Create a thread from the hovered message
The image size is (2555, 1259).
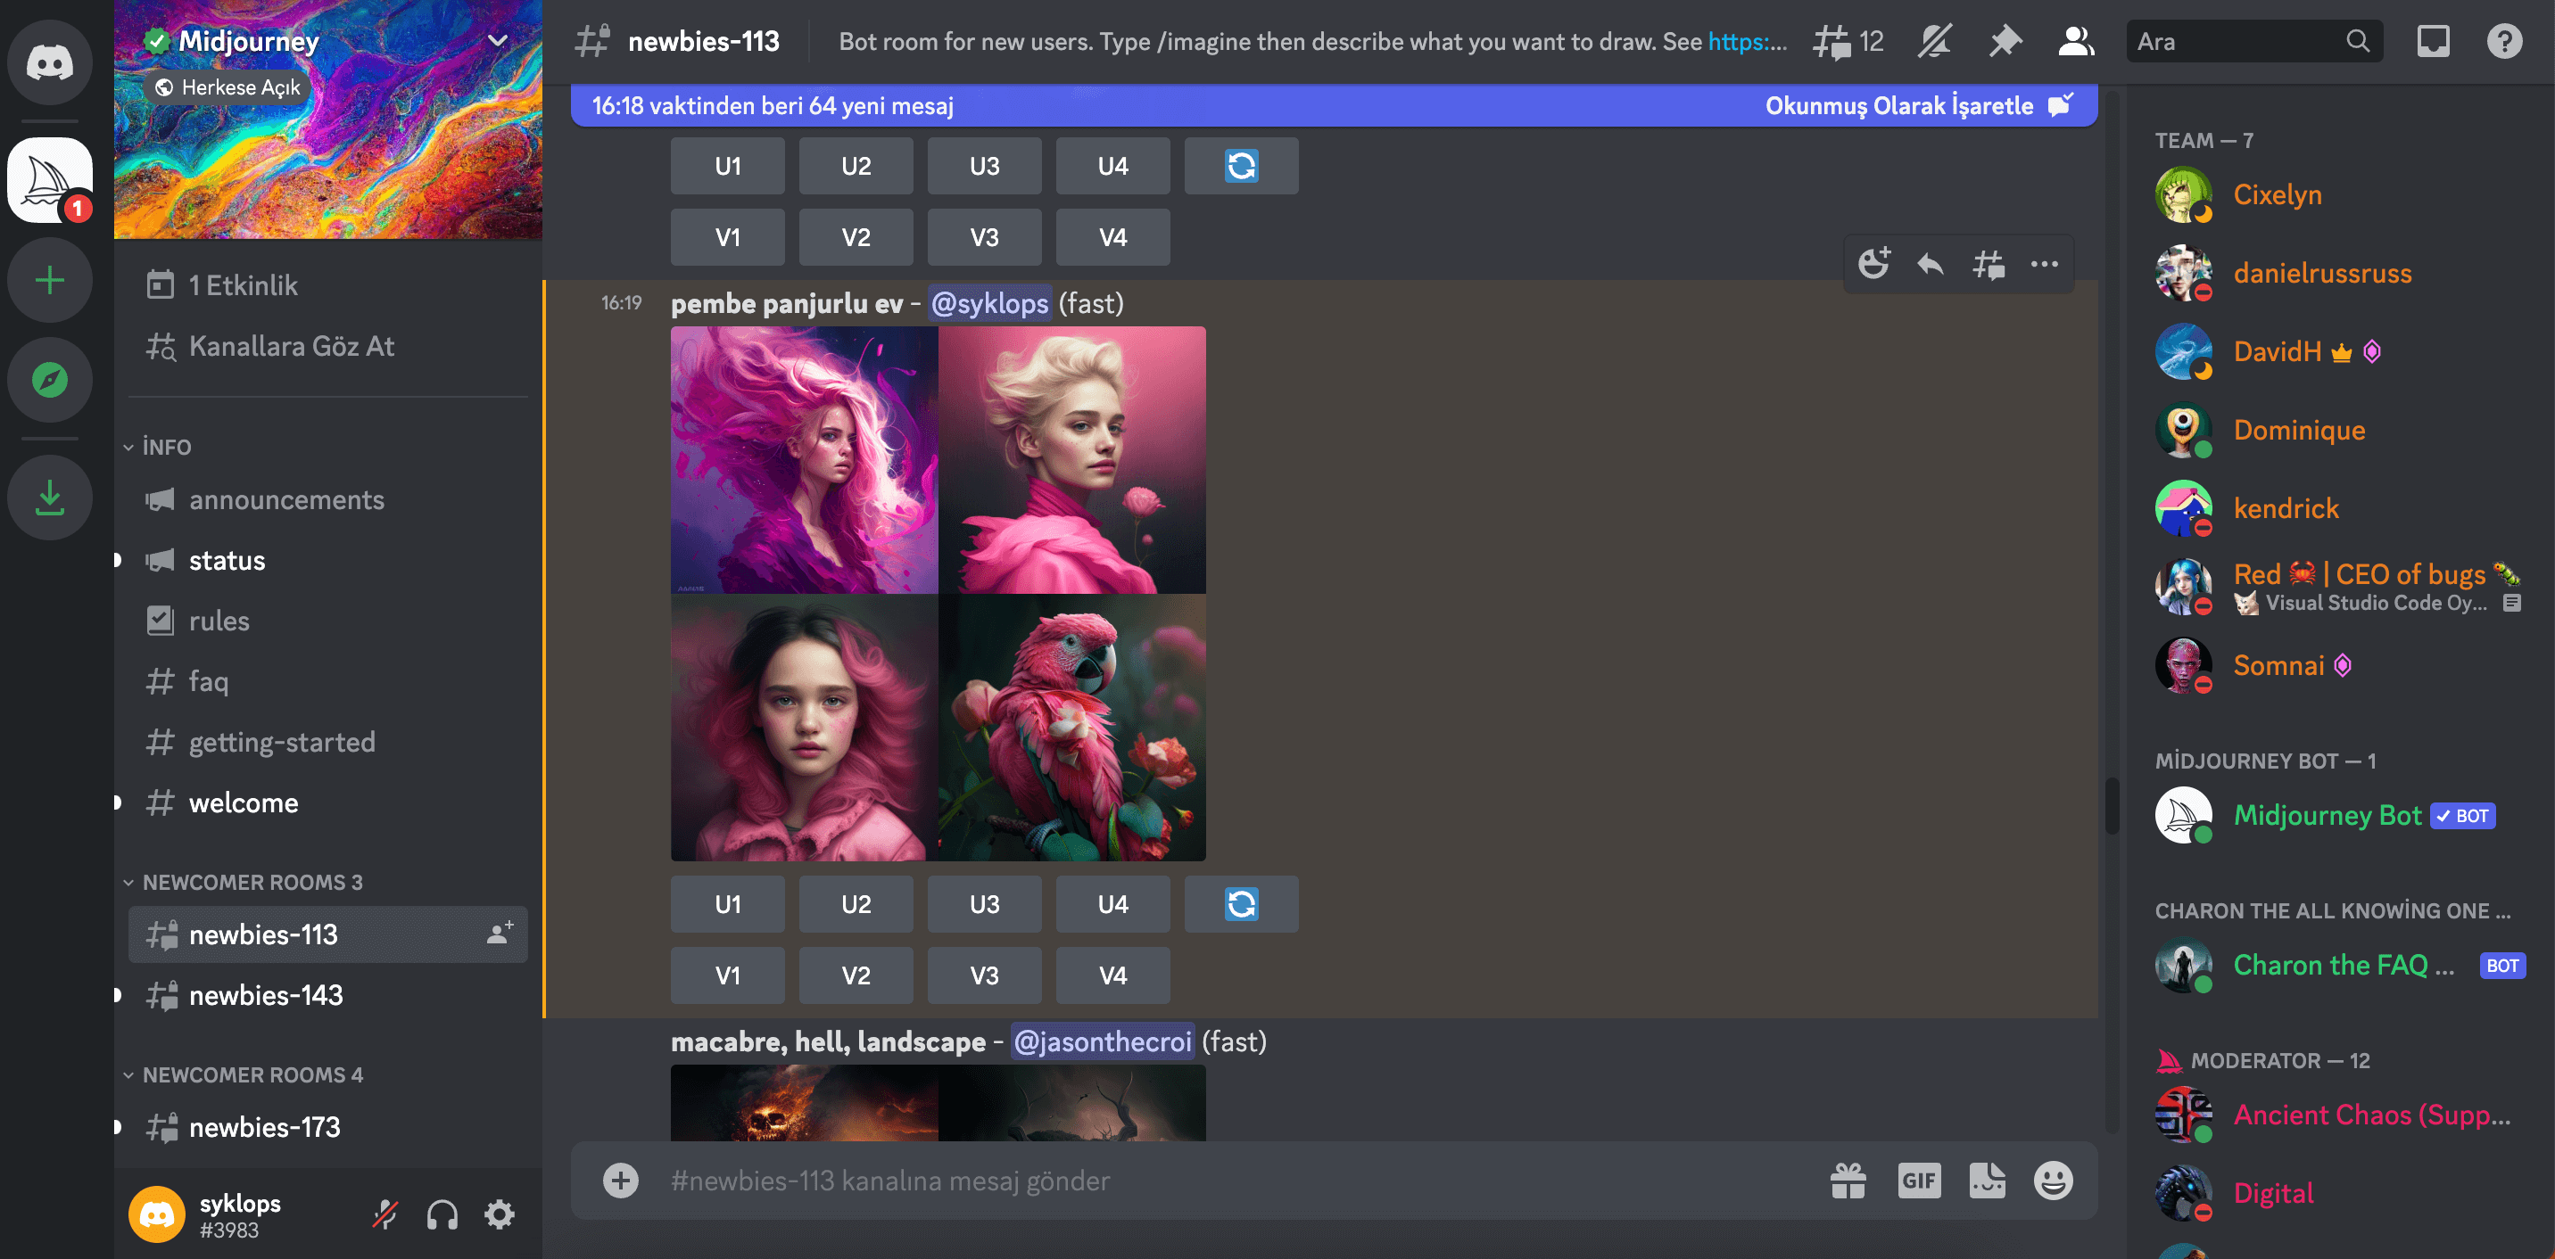tap(1989, 264)
